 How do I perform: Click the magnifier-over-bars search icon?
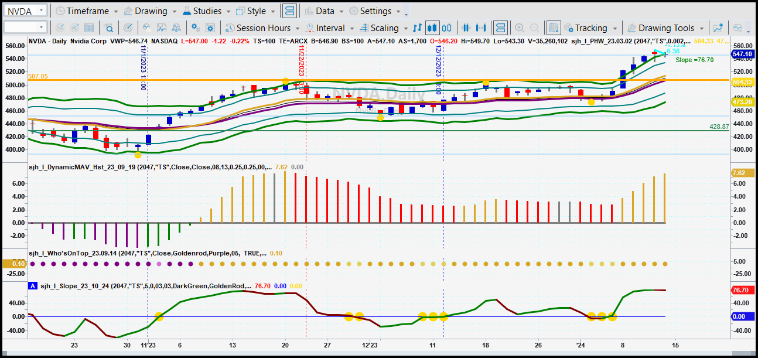110,28
